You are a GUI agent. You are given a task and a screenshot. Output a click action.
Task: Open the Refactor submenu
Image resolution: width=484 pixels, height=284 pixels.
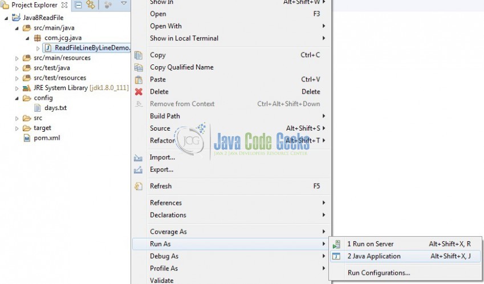231,140
